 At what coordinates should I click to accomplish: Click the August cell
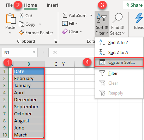coord(29,121)
